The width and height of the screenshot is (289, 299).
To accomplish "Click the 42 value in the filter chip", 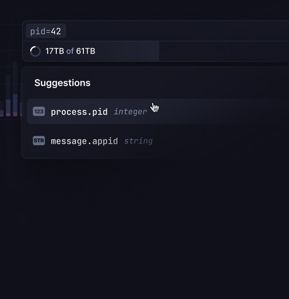I will [56, 31].
